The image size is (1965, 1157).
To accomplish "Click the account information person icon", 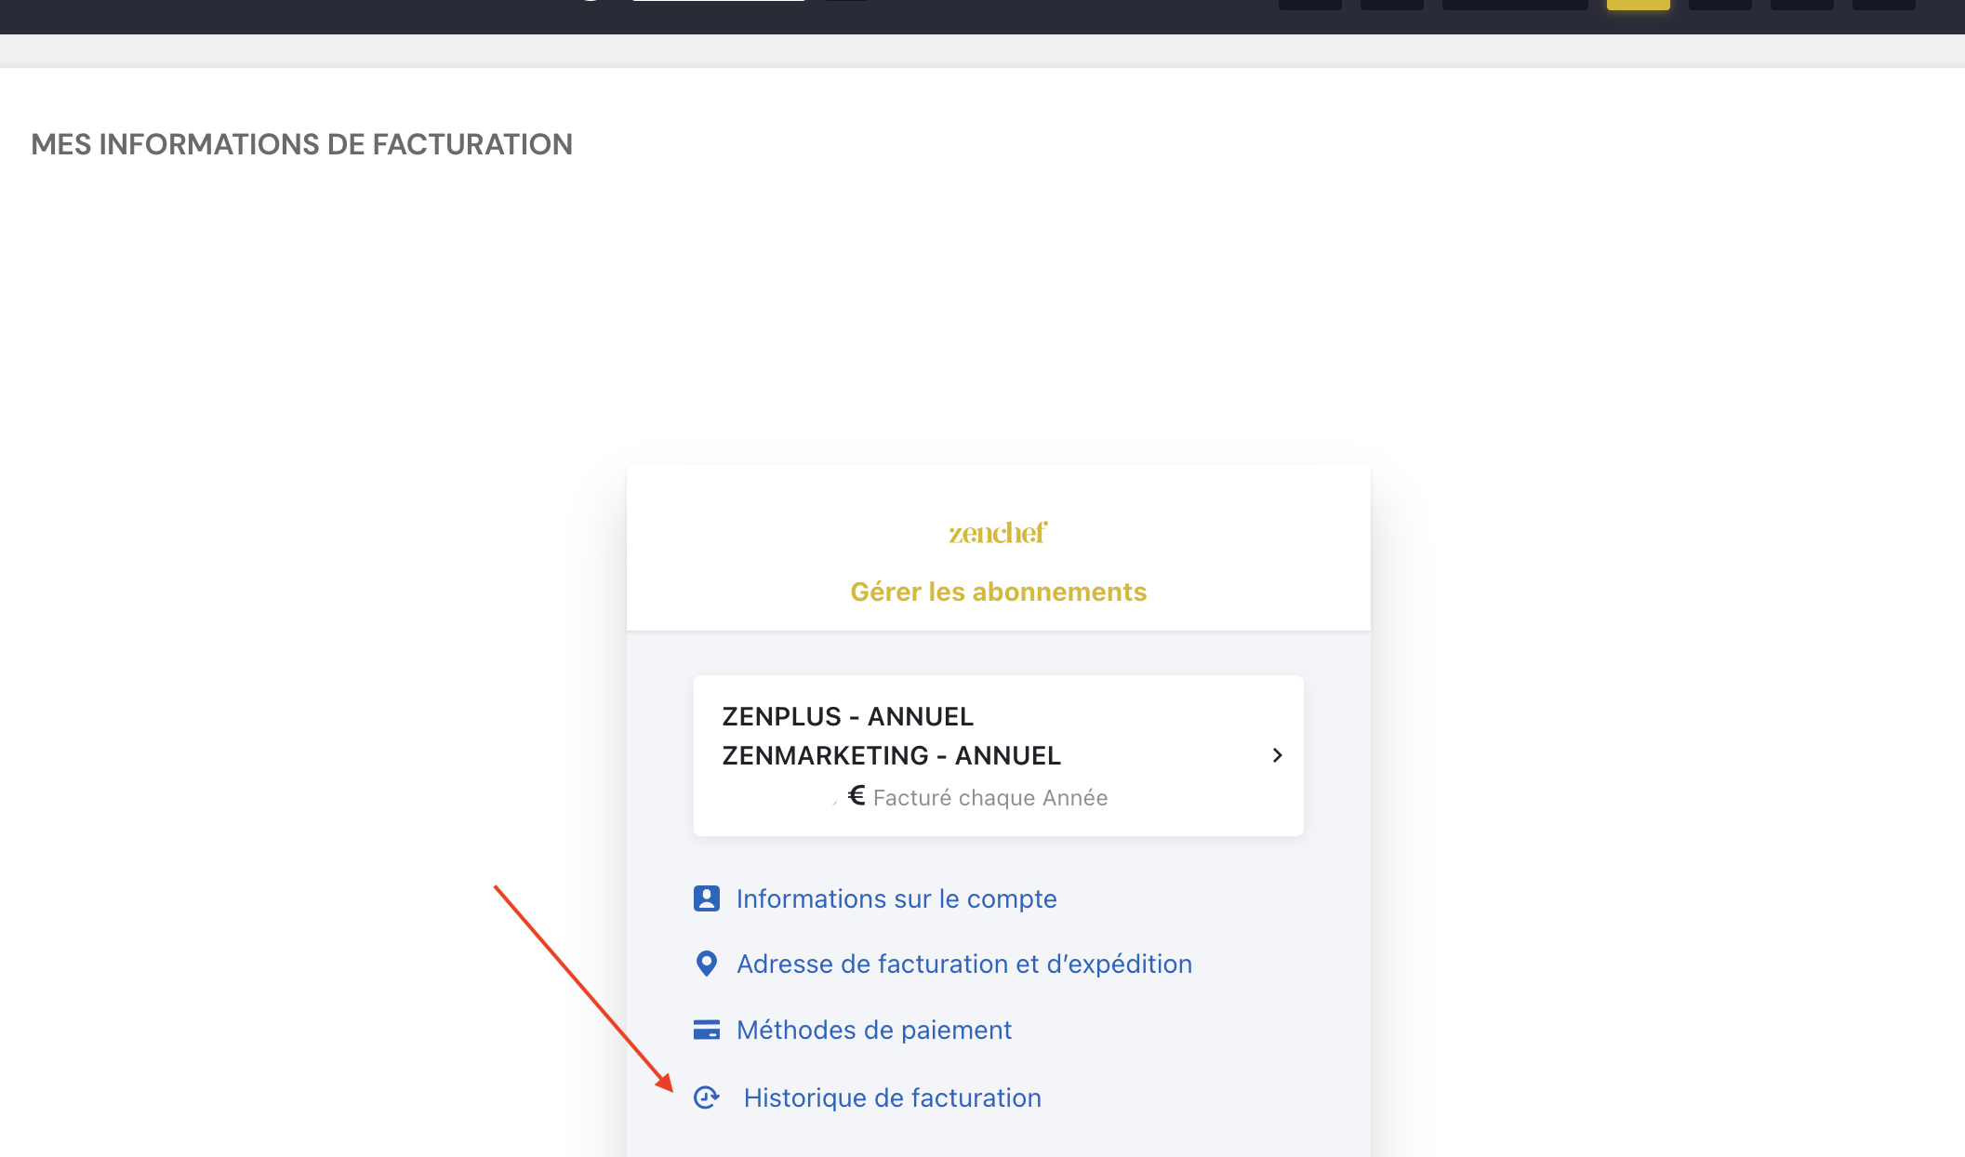I will (x=707, y=898).
